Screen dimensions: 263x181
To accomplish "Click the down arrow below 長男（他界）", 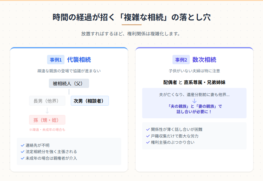I will 47,110.
